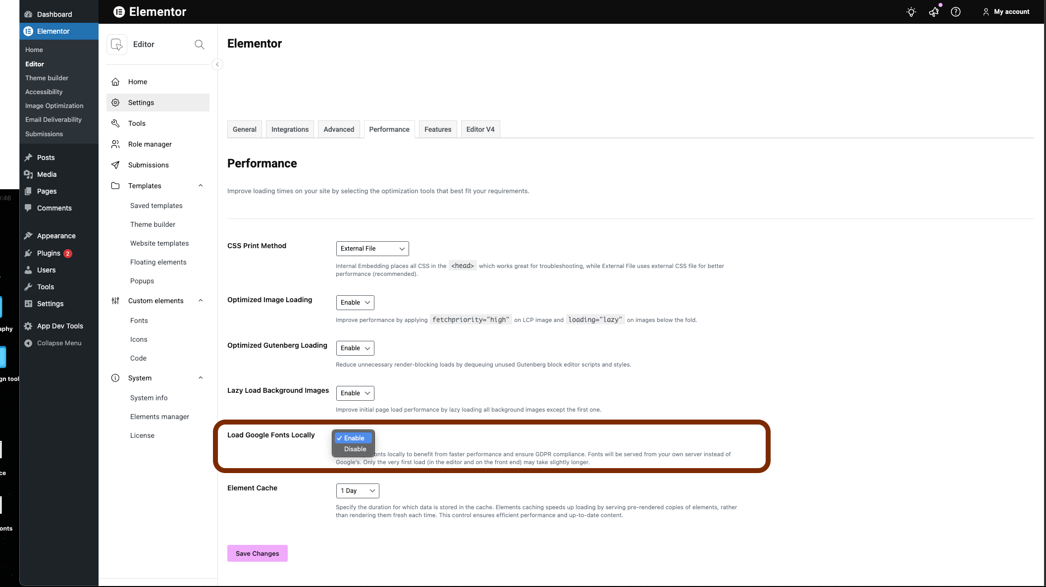This screenshot has height=587, width=1046.
Task: Open Optimized Image Loading dropdown
Action: click(355, 303)
